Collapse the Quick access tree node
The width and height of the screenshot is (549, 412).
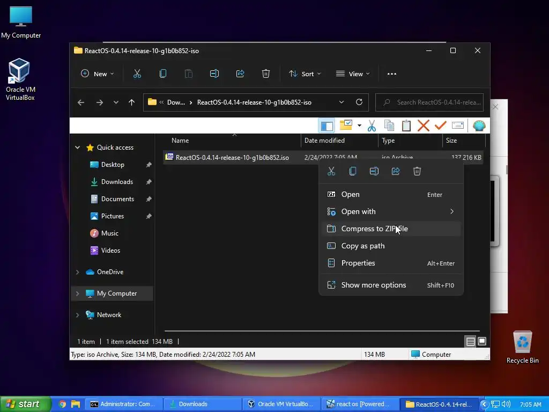pyautogui.click(x=77, y=148)
